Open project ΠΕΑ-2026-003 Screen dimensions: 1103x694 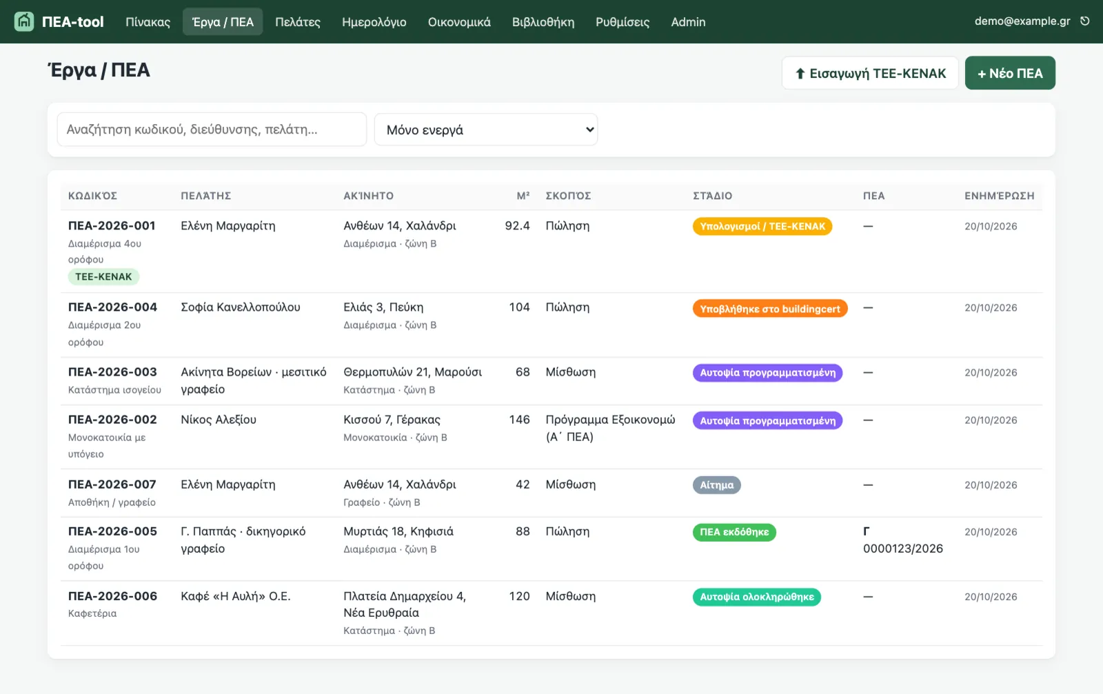click(x=112, y=372)
